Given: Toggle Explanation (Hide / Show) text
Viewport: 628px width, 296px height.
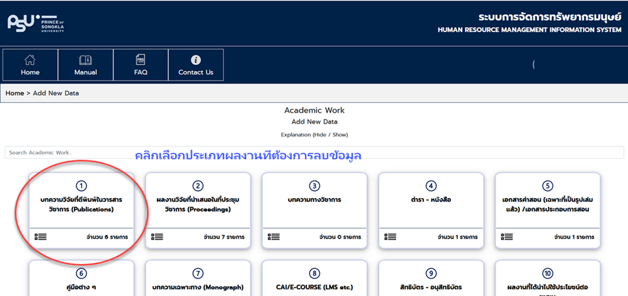Looking at the screenshot, I should (314, 134).
